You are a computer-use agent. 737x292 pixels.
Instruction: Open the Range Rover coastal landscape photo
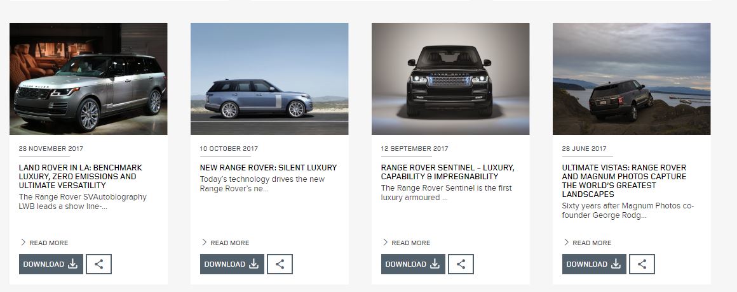[x=632, y=79]
